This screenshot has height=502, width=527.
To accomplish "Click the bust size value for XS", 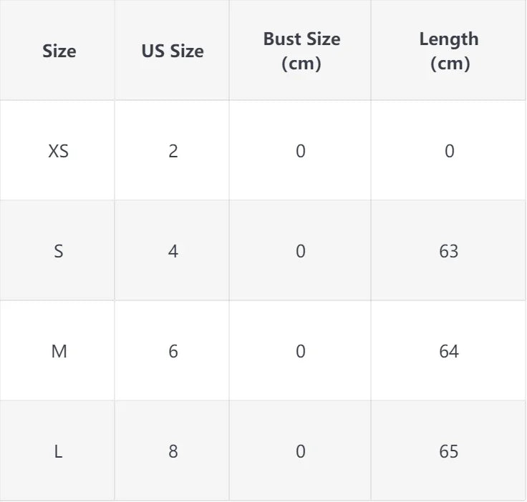I will pos(301,151).
